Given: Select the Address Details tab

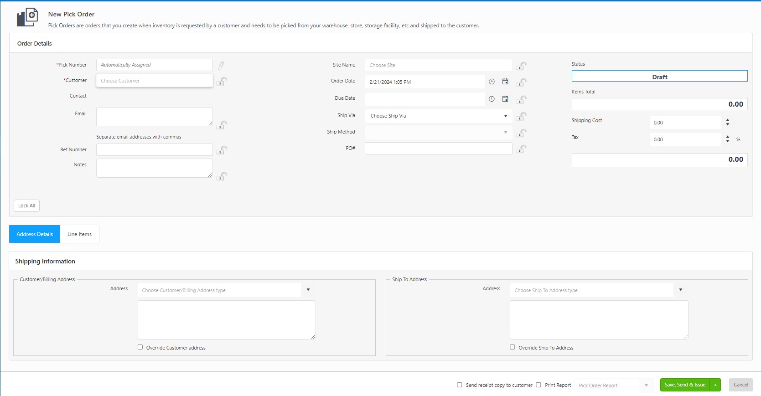Looking at the screenshot, I should point(35,234).
